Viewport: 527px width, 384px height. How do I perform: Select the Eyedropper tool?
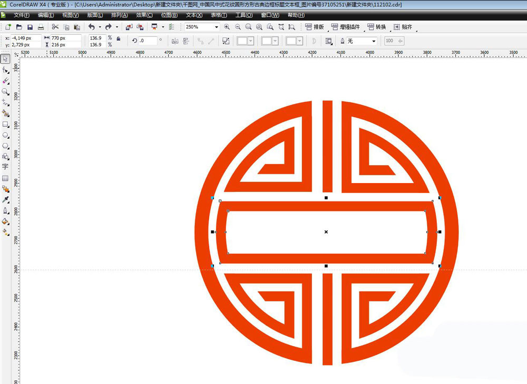coord(5,200)
